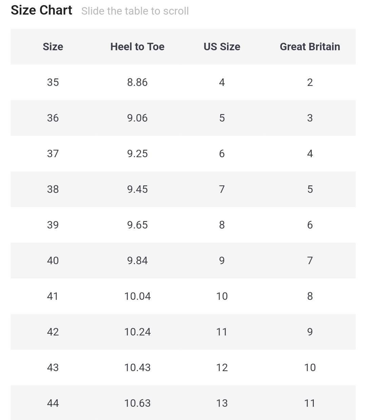This screenshot has height=420, width=366.
Task: Click the 'Slide the table to scroll' hint
Action: pos(135,11)
